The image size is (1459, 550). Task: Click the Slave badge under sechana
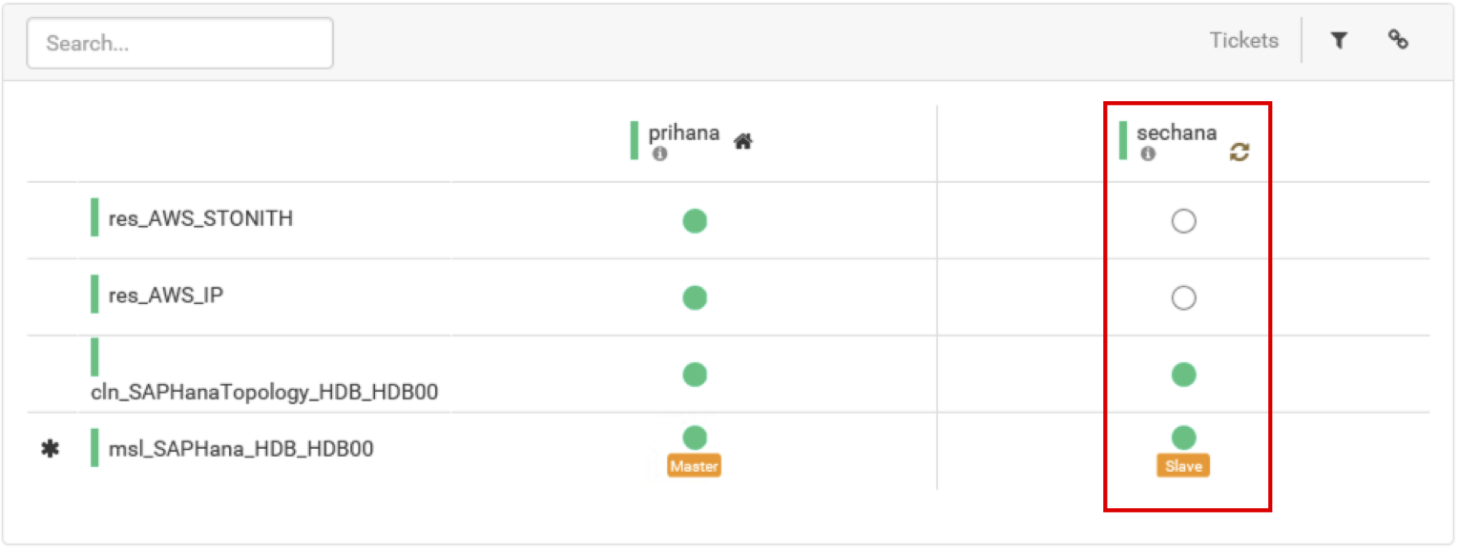coord(1183,466)
